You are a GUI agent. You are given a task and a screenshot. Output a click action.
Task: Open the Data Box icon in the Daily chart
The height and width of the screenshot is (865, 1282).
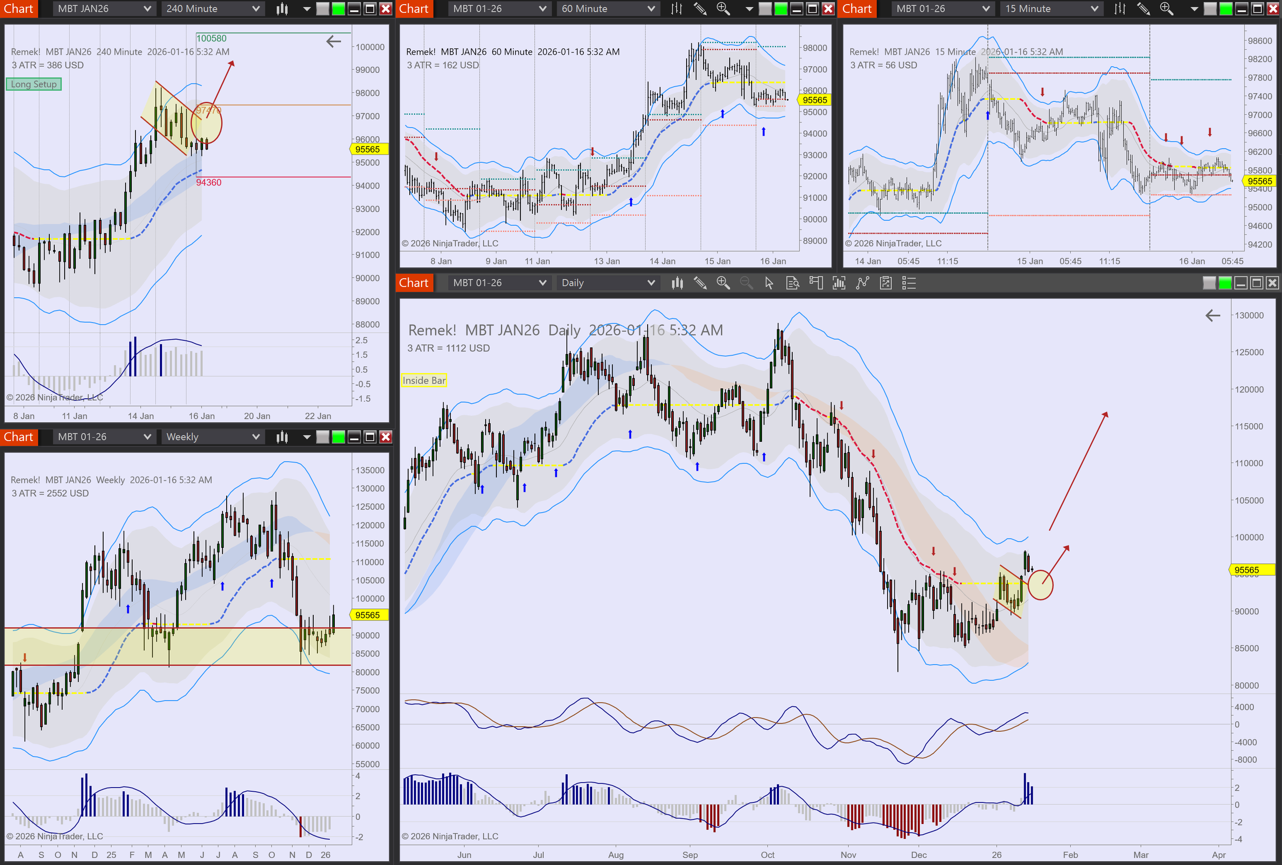[x=793, y=283]
